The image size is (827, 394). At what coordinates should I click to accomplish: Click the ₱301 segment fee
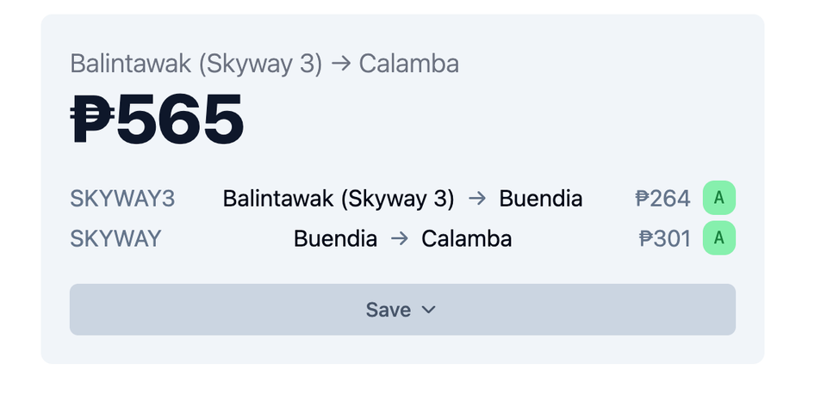(664, 238)
